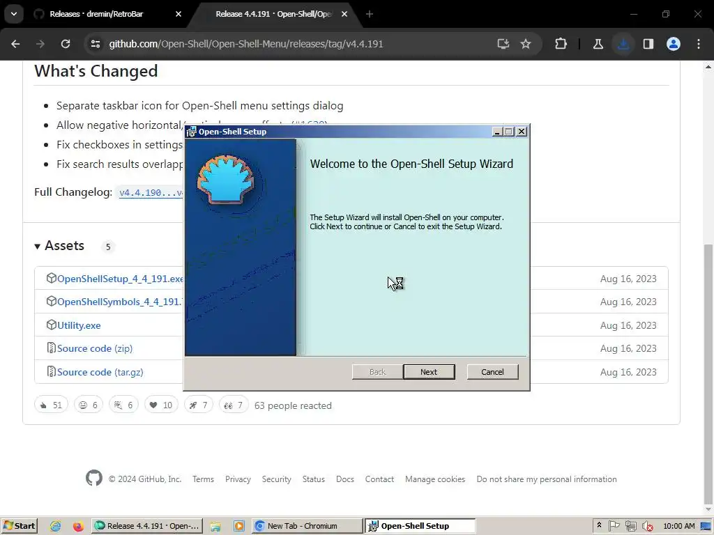The image size is (714, 535).
Task: Open the browser extensions puzzle icon
Action: pos(561,44)
